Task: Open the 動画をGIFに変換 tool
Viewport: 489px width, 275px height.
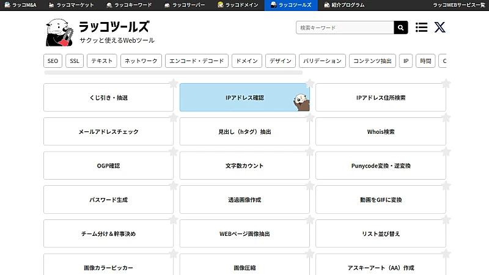Action: click(381, 200)
